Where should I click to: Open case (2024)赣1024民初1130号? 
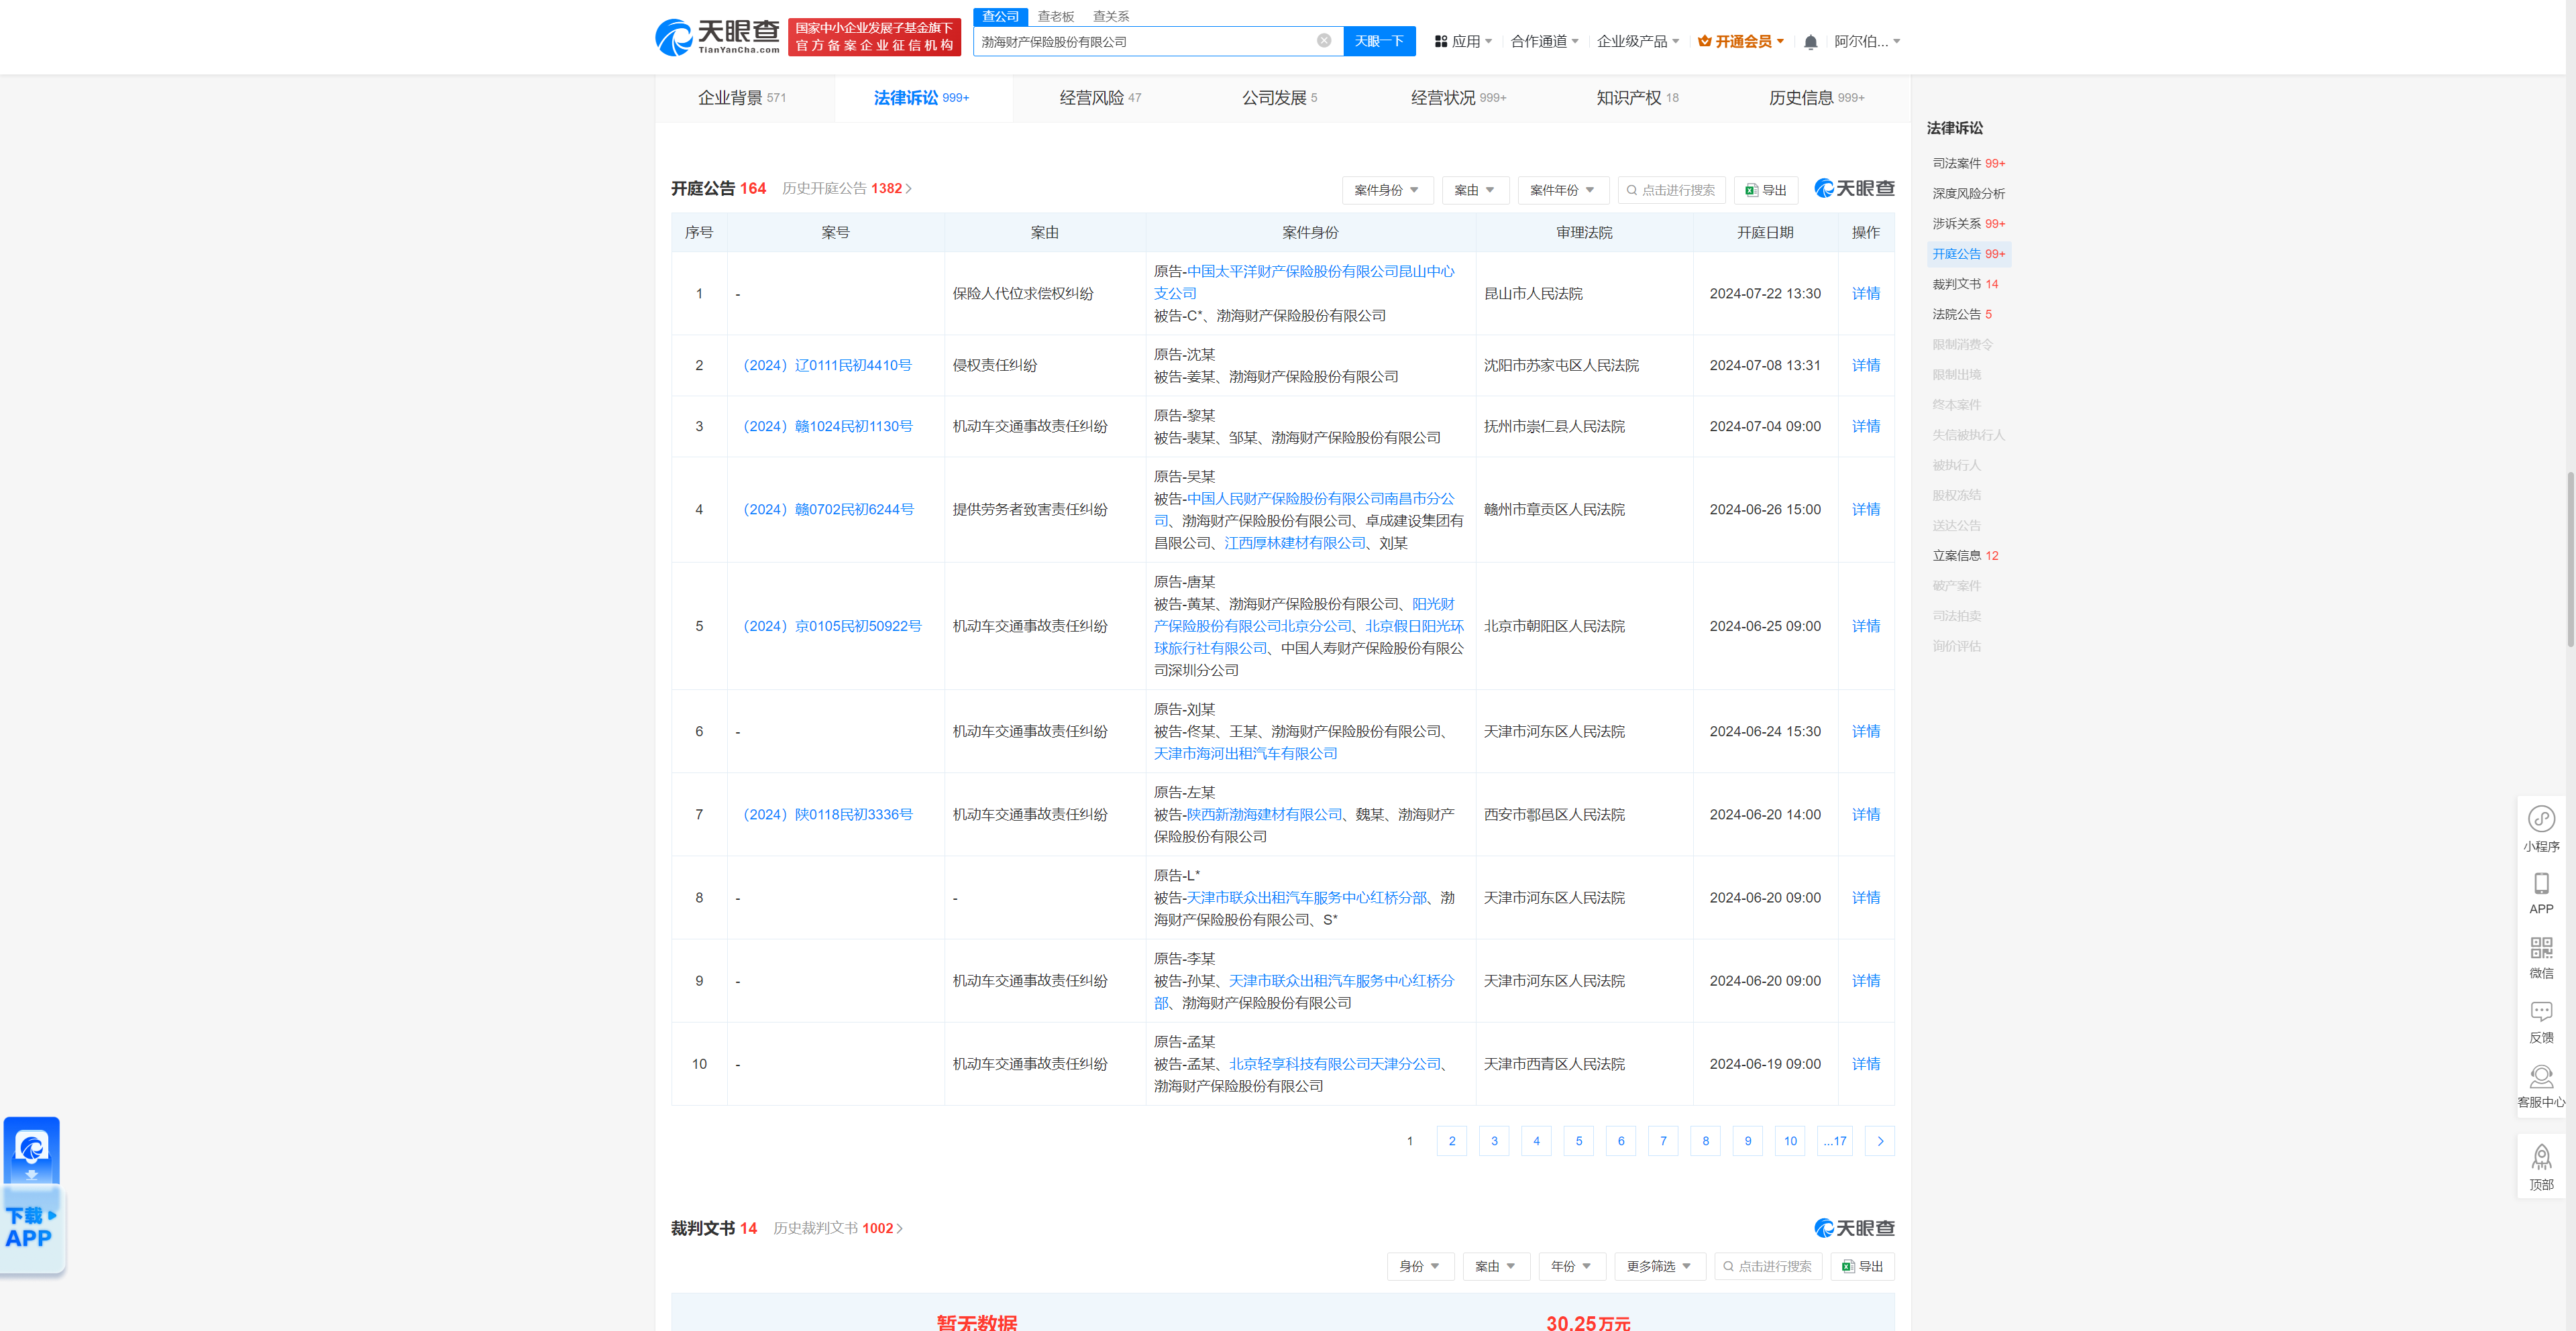tap(826, 426)
